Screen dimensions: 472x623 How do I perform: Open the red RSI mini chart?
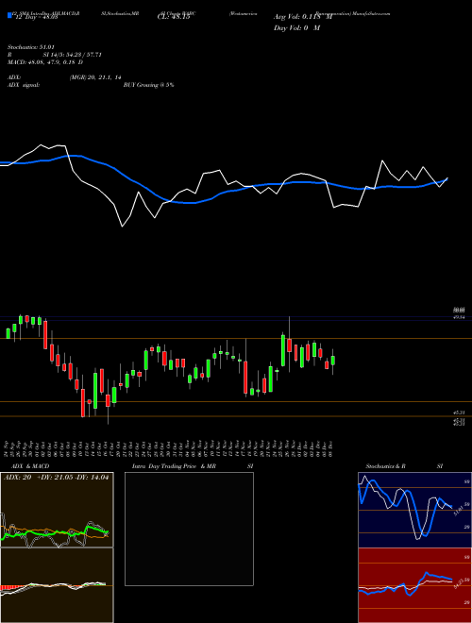click(414, 585)
